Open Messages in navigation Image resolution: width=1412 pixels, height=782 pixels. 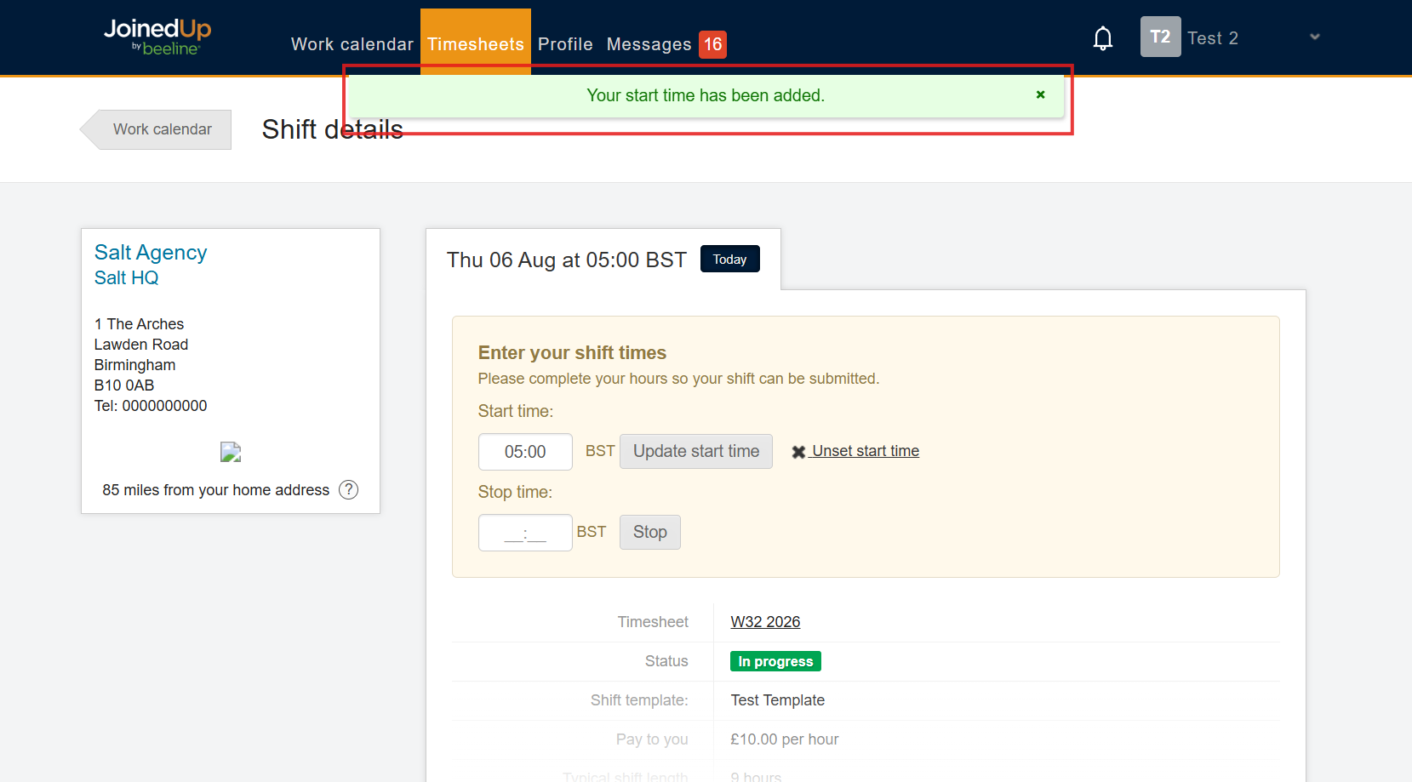tap(649, 44)
